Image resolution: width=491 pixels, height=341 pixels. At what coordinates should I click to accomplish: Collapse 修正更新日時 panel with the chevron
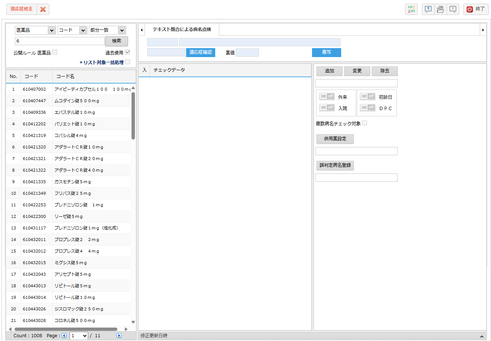coord(482,336)
